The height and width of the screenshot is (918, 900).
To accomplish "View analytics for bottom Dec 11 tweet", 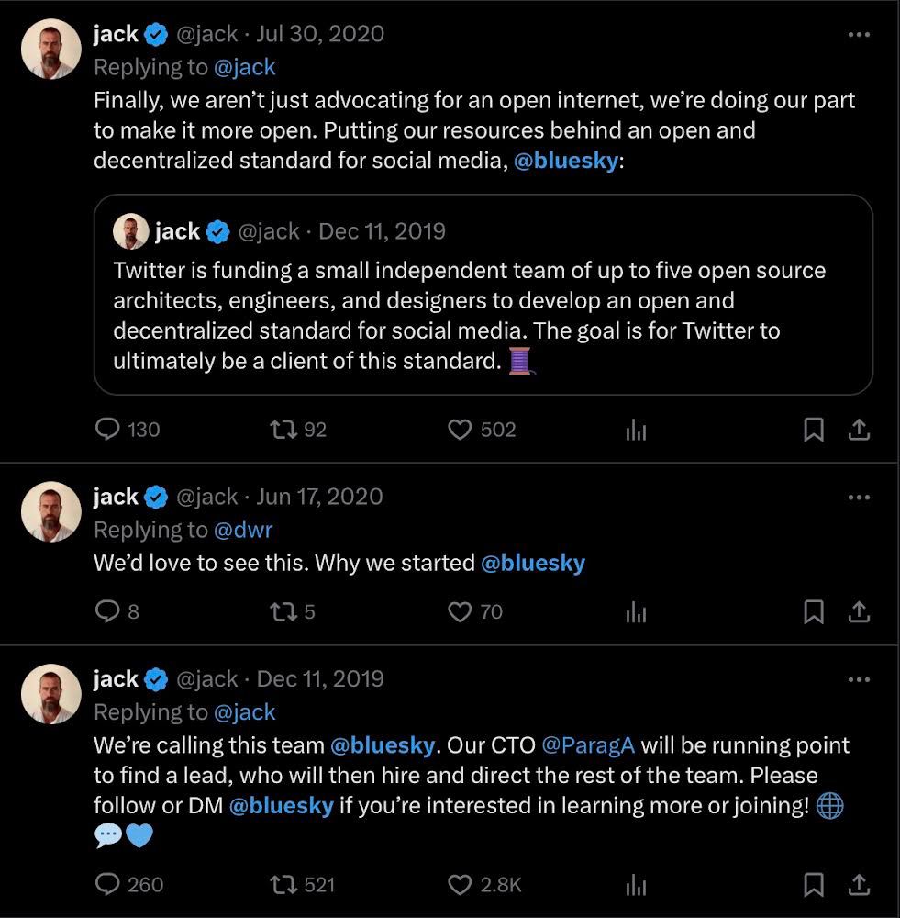I will point(636,885).
